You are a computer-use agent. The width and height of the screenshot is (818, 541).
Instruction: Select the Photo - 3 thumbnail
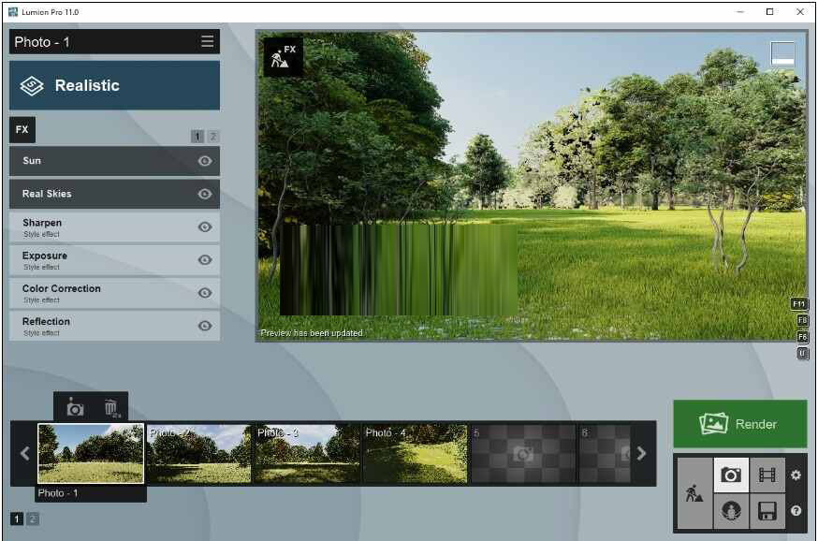[307, 453]
